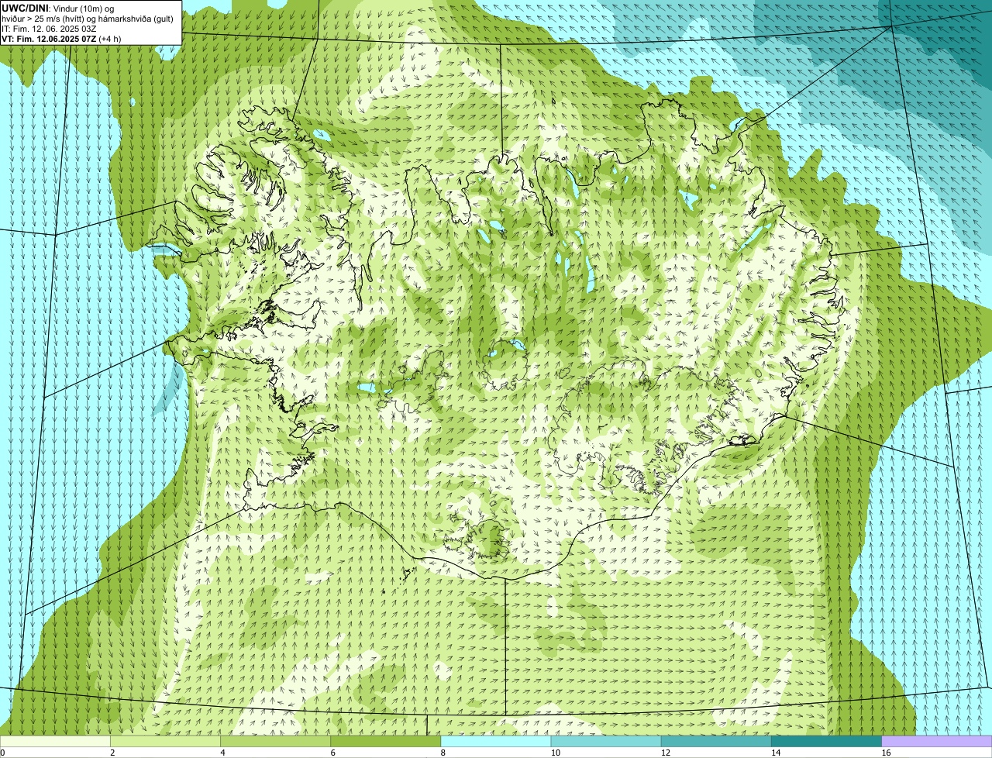The width and height of the screenshot is (992, 758).
Task: Click the 0–2 m/s pale yellow legend swatch
Action: click(x=55, y=742)
